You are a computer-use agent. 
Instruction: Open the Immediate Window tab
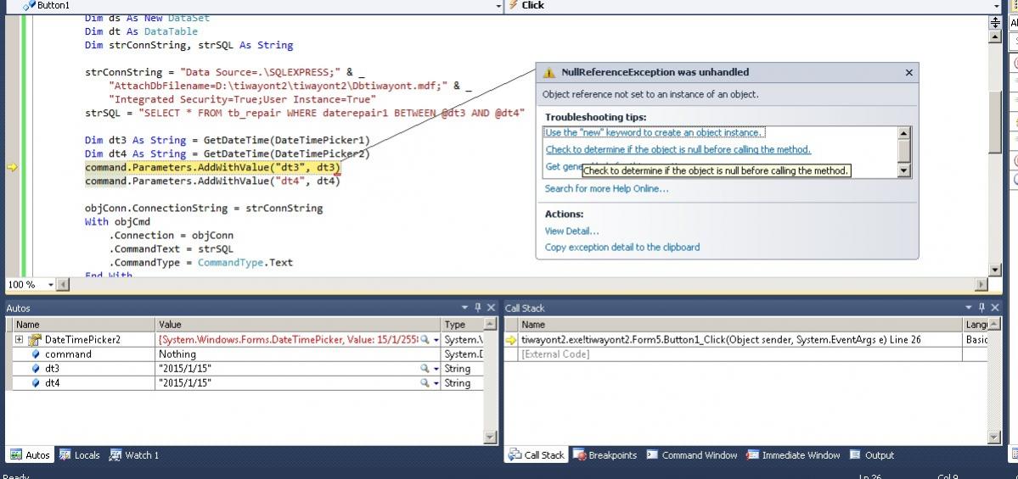pyautogui.click(x=793, y=455)
